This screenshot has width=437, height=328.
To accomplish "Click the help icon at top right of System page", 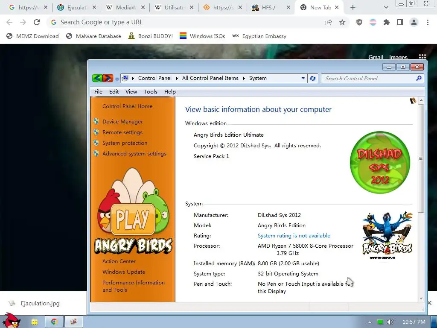I will click(x=413, y=101).
